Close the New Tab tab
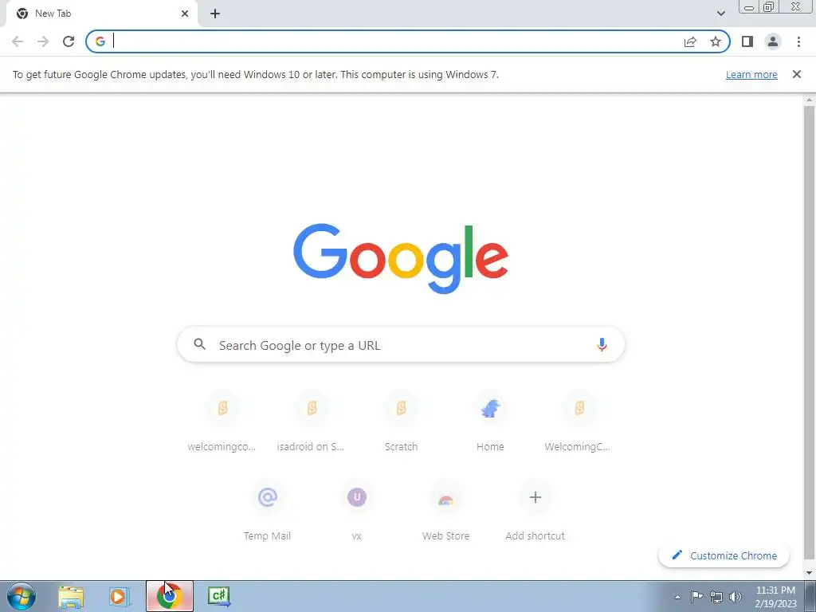This screenshot has width=816, height=612. click(x=185, y=14)
